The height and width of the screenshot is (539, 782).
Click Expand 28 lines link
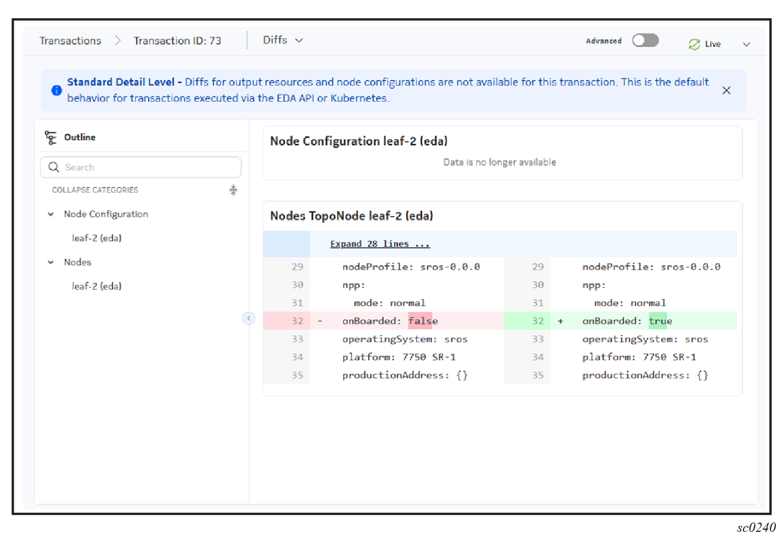click(x=380, y=244)
